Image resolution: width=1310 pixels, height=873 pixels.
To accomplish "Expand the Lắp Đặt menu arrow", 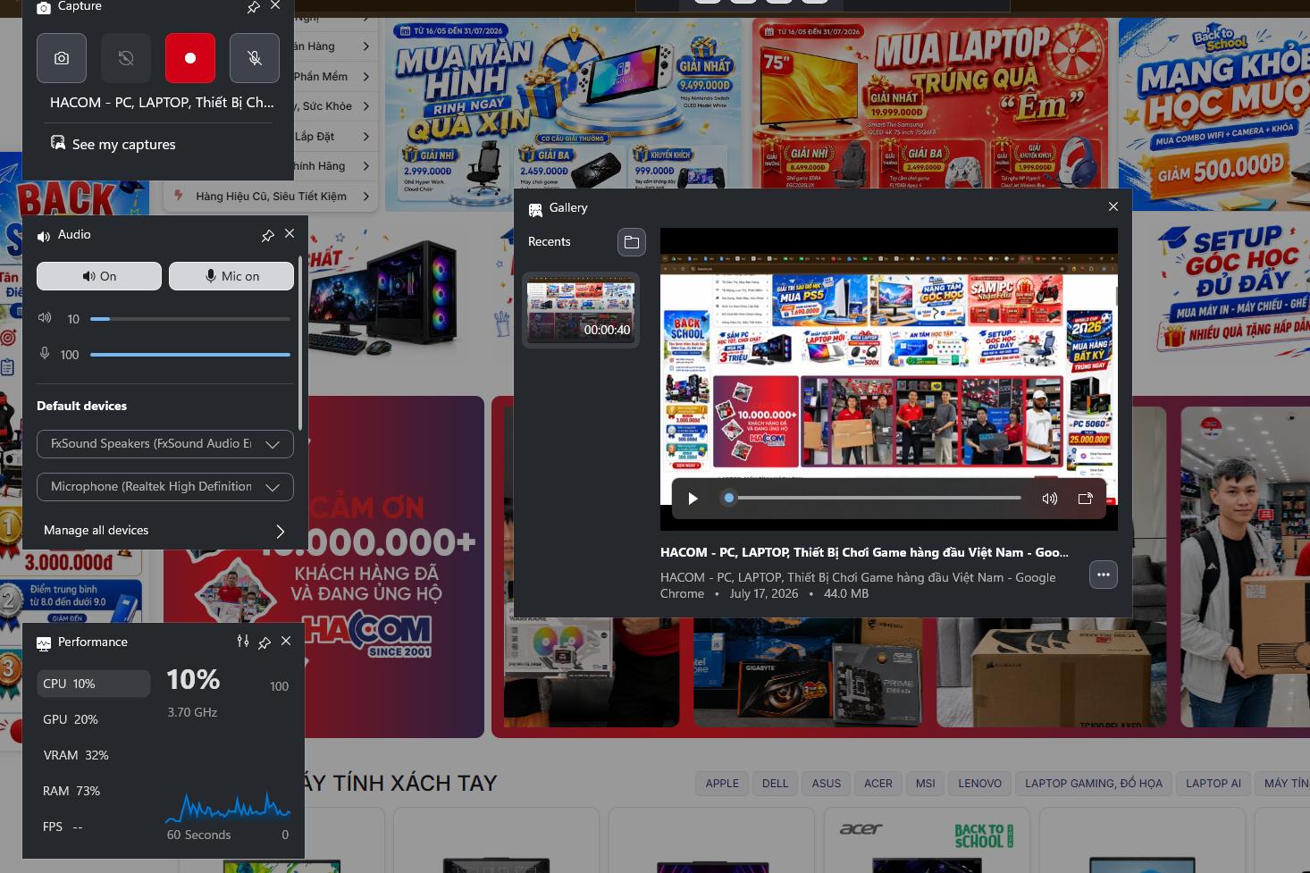I will click(x=366, y=137).
